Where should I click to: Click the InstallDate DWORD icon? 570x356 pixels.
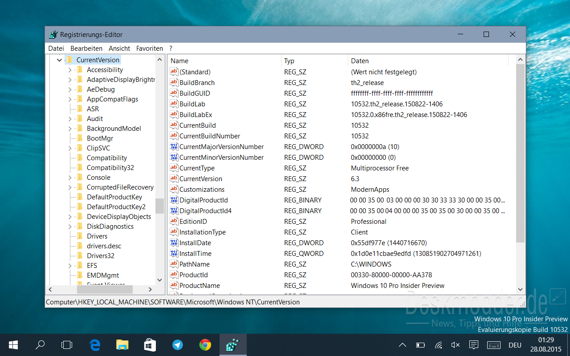point(174,243)
